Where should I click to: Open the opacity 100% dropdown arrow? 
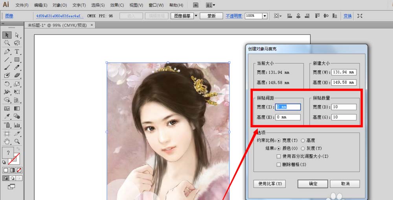click(x=264, y=16)
